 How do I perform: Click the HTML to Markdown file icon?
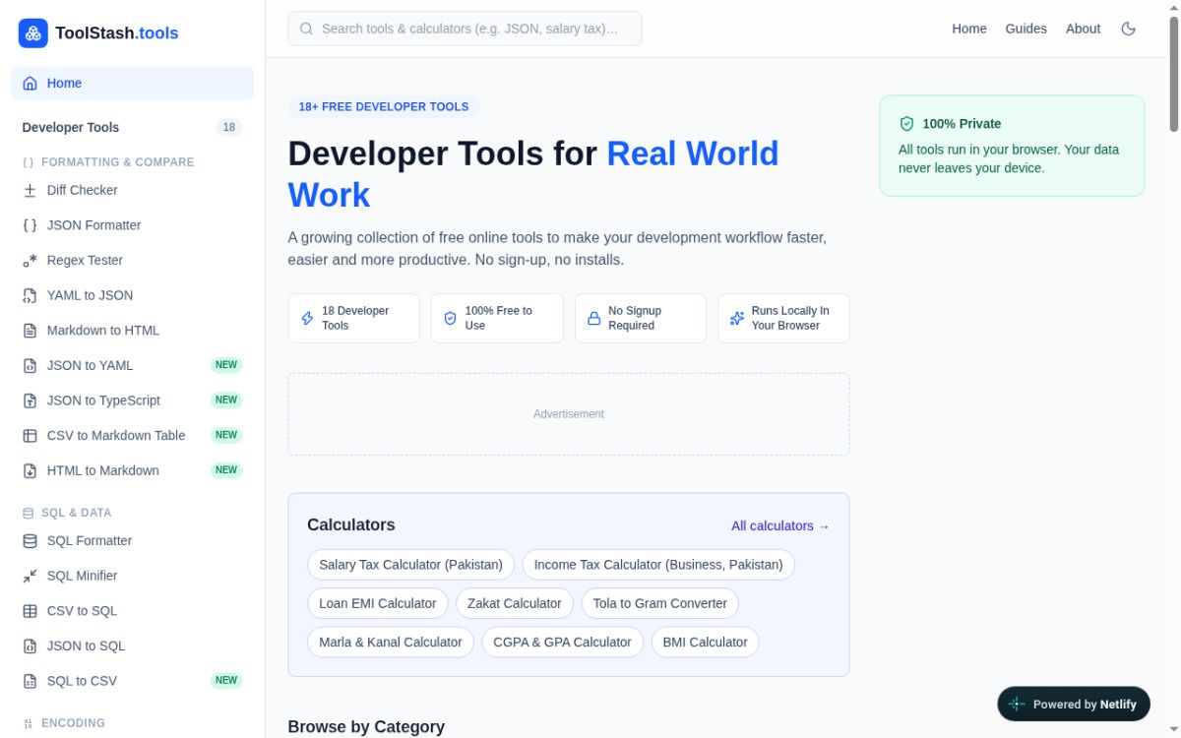(30, 471)
